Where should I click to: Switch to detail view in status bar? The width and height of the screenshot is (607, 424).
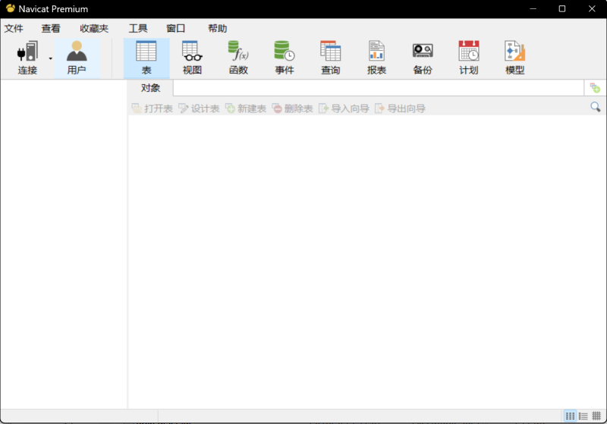pos(596,416)
